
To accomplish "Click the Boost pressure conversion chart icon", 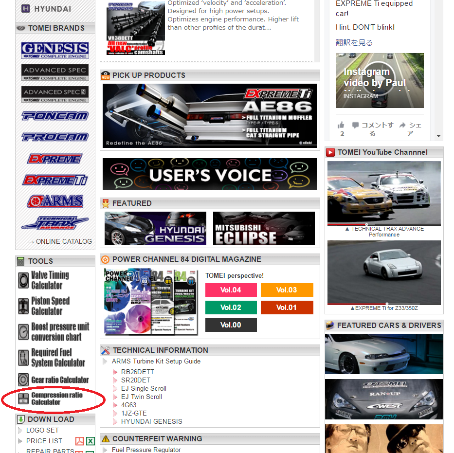I will [23, 332].
